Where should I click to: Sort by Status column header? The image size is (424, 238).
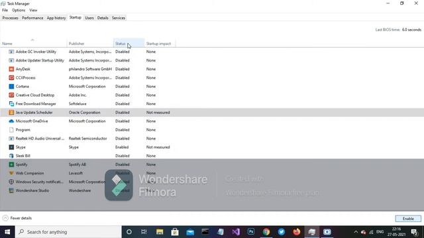129,43
